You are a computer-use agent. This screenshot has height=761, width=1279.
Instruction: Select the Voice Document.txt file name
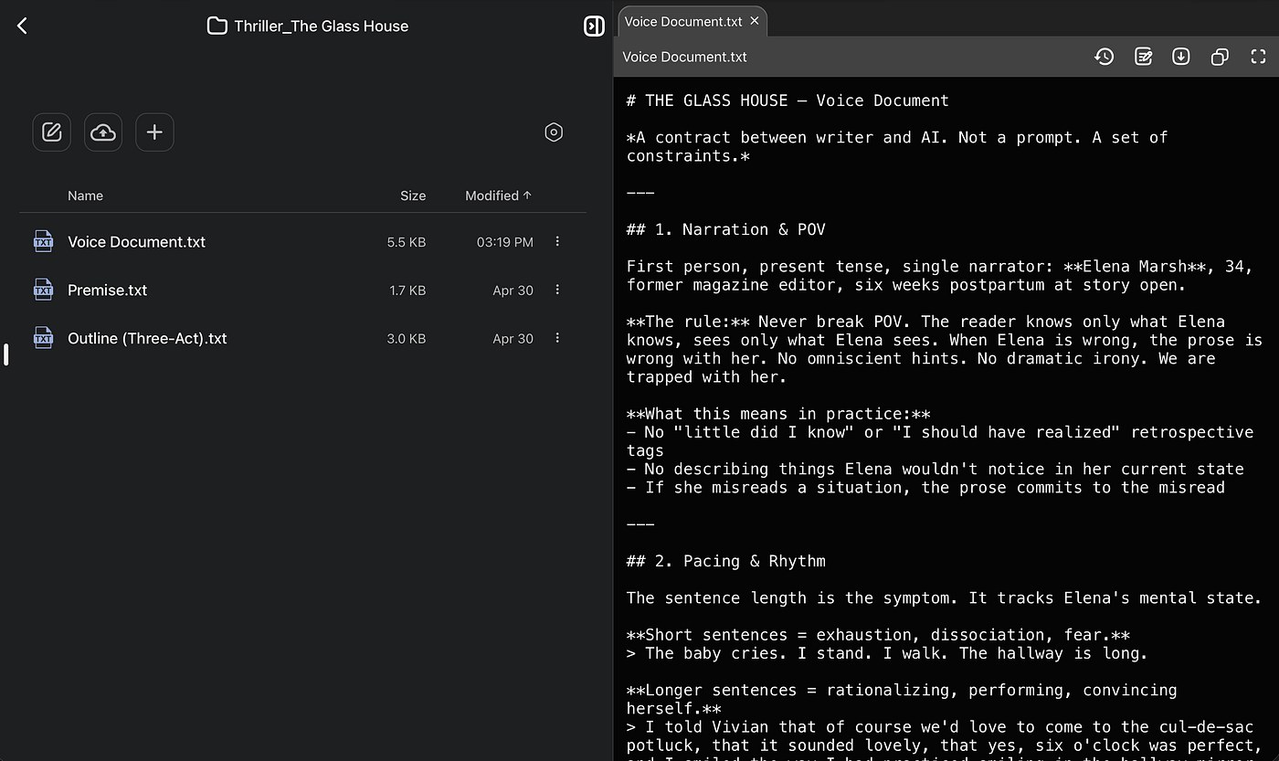point(136,242)
